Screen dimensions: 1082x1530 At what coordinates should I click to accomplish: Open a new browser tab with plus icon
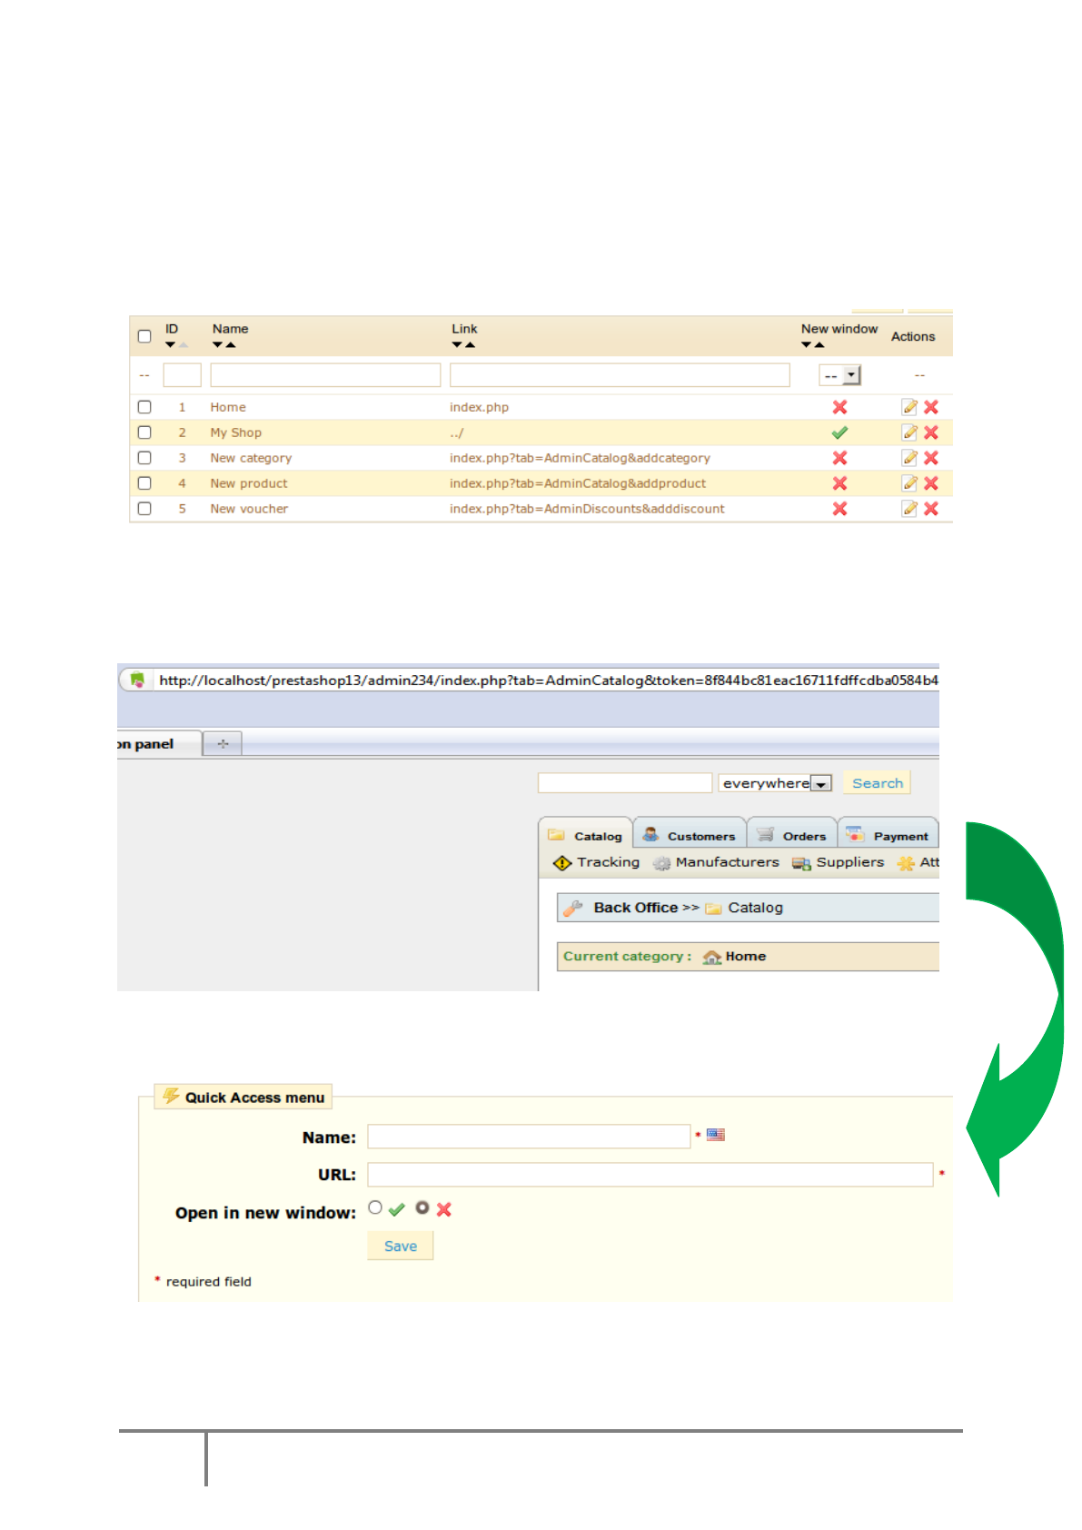click(x=223, y=743)
